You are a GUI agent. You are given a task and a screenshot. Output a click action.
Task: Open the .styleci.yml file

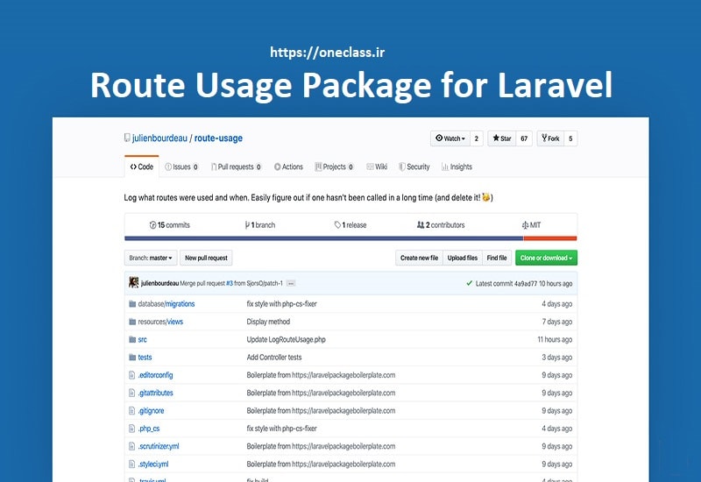click(x=153, y=464)
